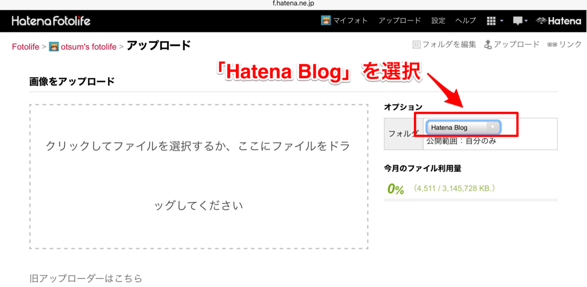Expand the arrow next to the grid icon
This screenshot has height=287, width=587.
coord(502,21)
